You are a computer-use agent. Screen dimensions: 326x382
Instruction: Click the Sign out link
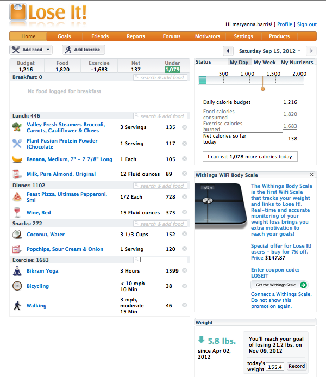[306, 24]
